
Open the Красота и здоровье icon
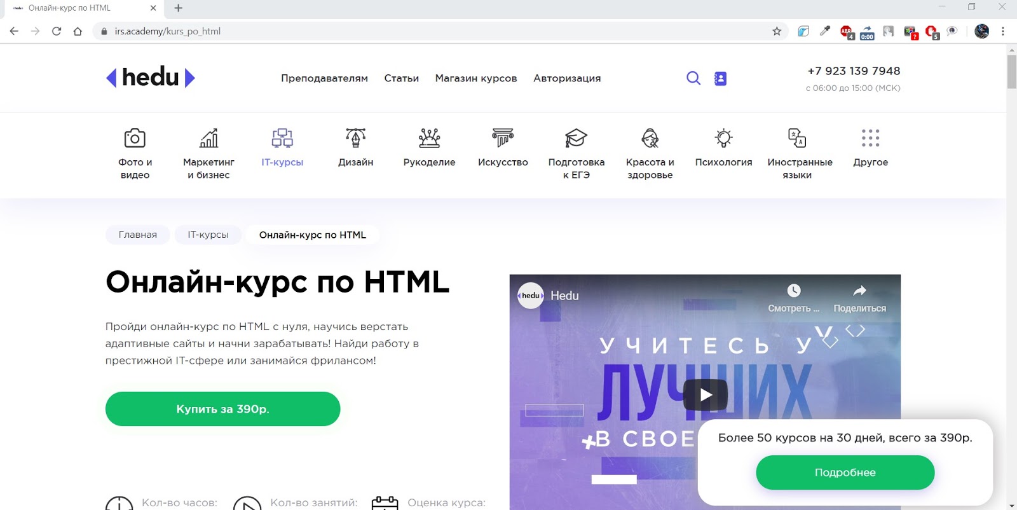pyautogui.click(x=650, y=138)
